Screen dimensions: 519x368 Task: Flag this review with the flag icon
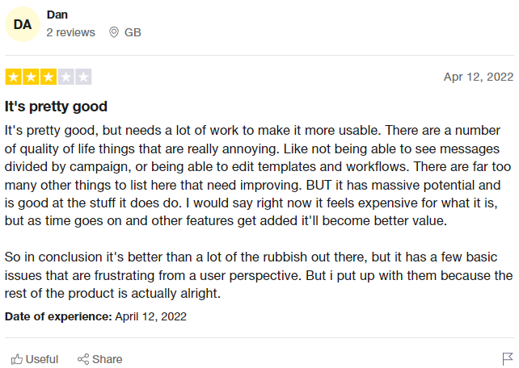[x=508, y=359]
